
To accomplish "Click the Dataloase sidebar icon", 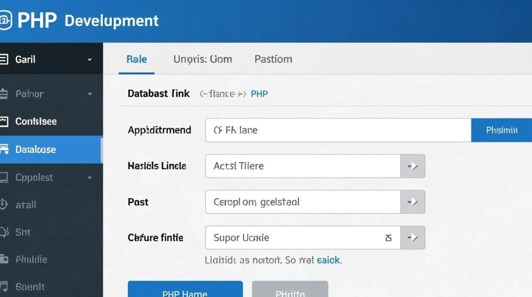I will click(x=4, y=149).
